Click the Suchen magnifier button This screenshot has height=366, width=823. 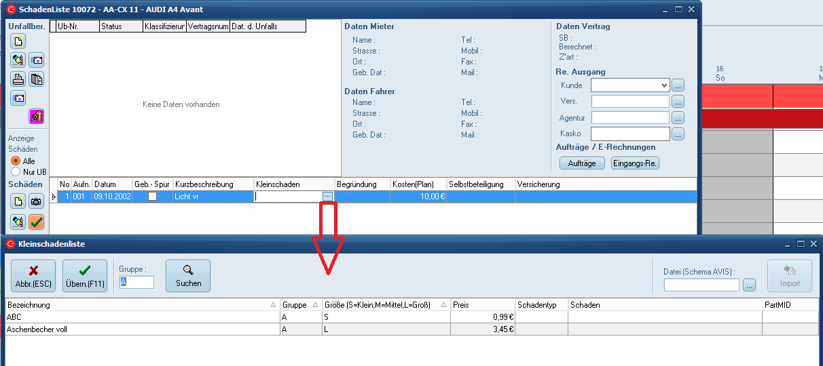[188, 276]
